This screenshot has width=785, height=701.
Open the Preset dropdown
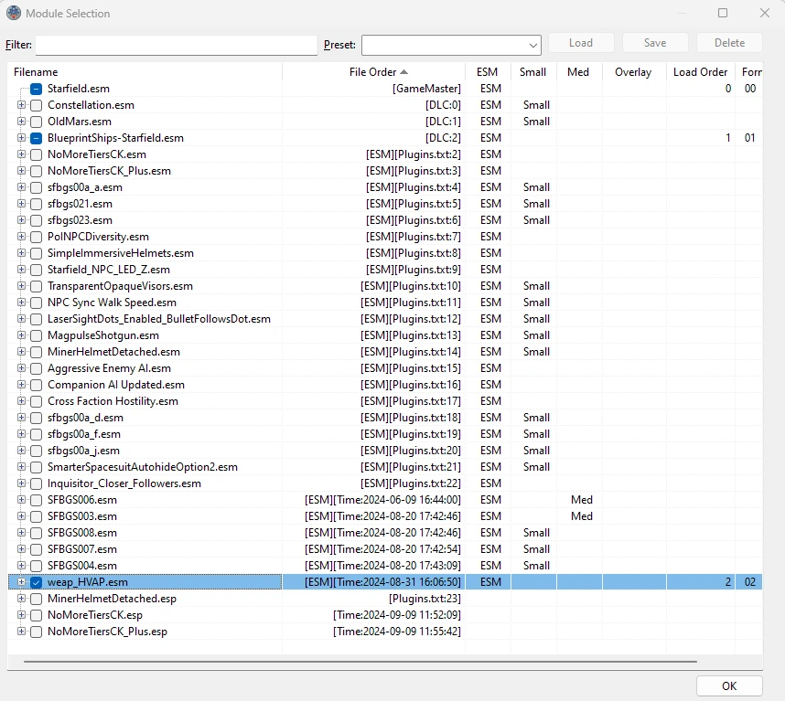click(451, 45)
